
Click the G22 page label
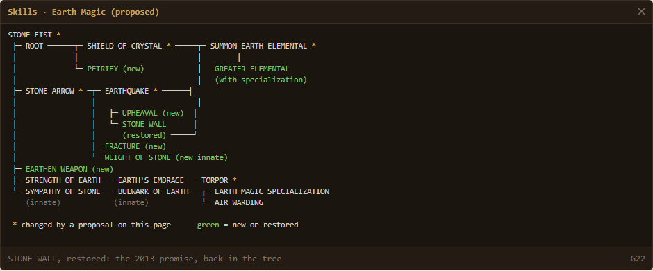click(638, 259)
